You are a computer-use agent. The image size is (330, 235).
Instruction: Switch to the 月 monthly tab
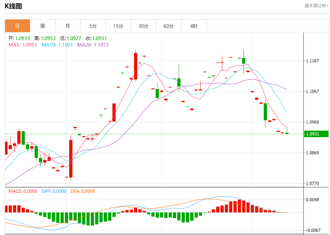[x=68, y=26]
